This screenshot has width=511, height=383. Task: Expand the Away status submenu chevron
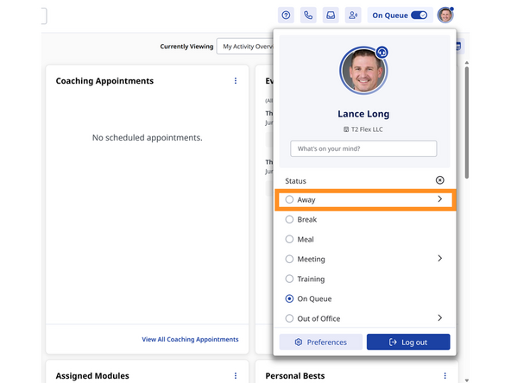click(439, 199)
